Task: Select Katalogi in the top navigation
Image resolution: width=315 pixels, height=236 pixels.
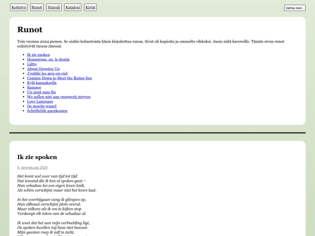Action: click(x=73, y=8)
